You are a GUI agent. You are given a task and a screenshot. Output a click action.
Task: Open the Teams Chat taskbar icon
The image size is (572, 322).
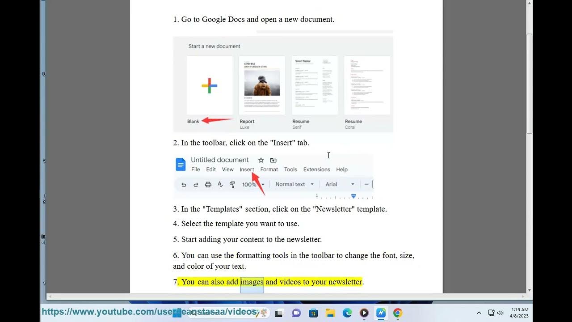tap(296, 313)
